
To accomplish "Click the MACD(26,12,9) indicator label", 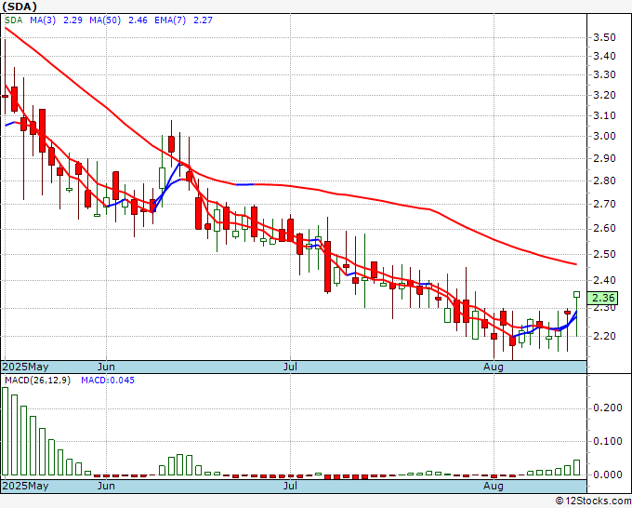I will pos(37,381).
